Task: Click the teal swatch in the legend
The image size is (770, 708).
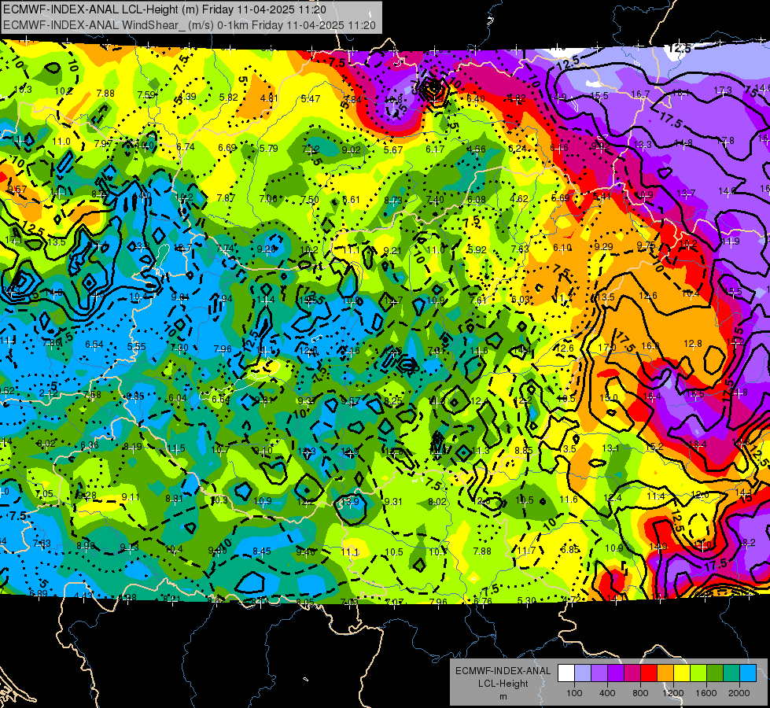Action: (x=731, y=673)
